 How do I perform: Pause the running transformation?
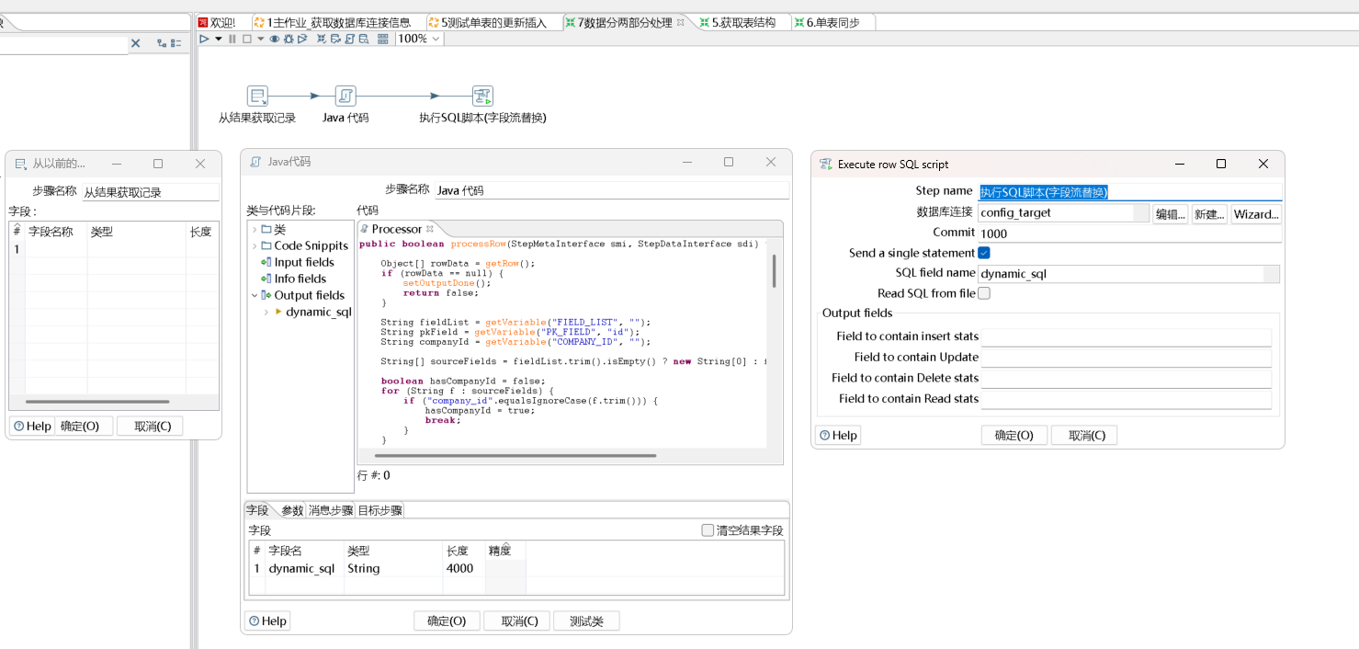click(x=232, y=39)
